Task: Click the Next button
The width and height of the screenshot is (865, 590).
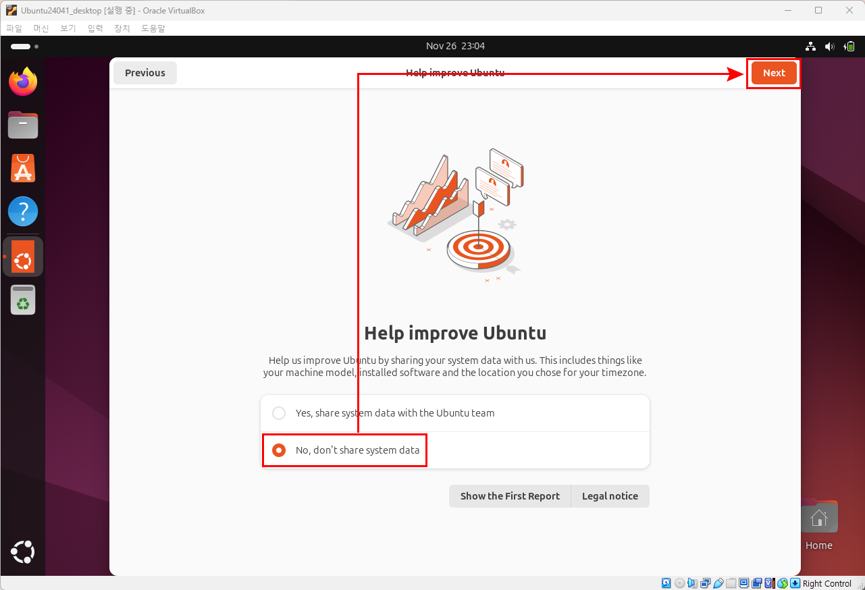Action: tap(774, 73)
